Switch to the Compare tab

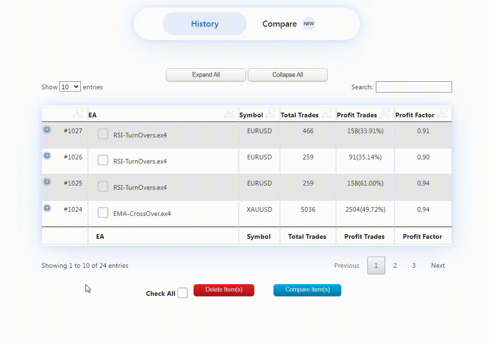coord(279,23)
